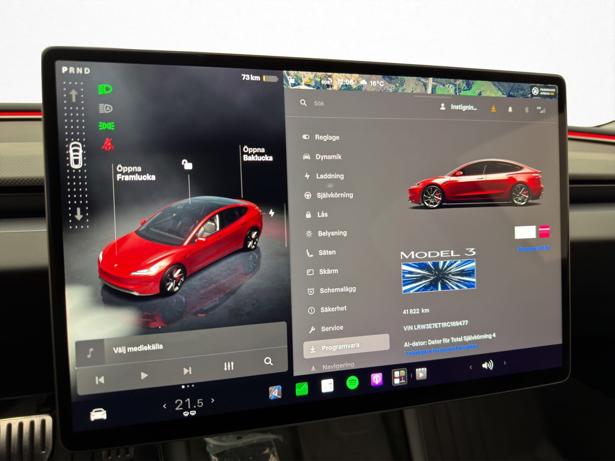
Task: Open the video theater app icon
Action: [x=421, y=374]
